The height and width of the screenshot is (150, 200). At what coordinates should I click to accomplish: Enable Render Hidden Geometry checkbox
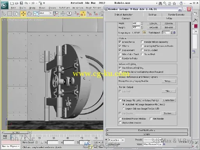(x=142, y=42)
